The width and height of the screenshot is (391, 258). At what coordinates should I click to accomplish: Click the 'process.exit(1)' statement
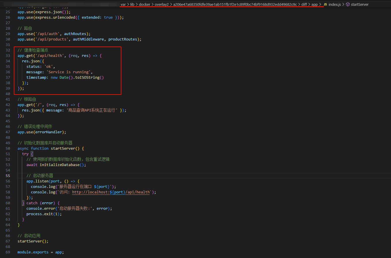click(x=44, y=214)
